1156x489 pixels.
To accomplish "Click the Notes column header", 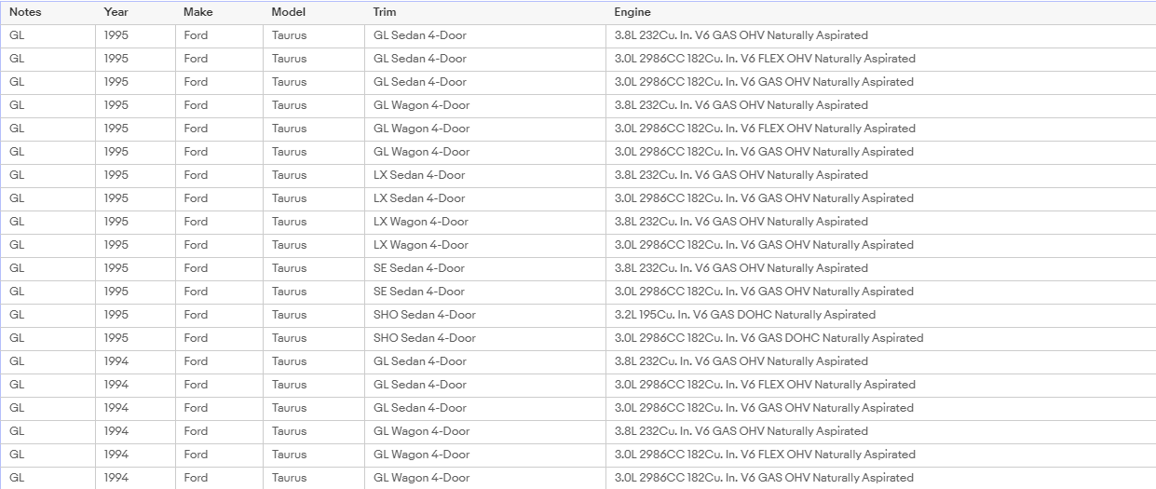I will (x=48, y=12).
